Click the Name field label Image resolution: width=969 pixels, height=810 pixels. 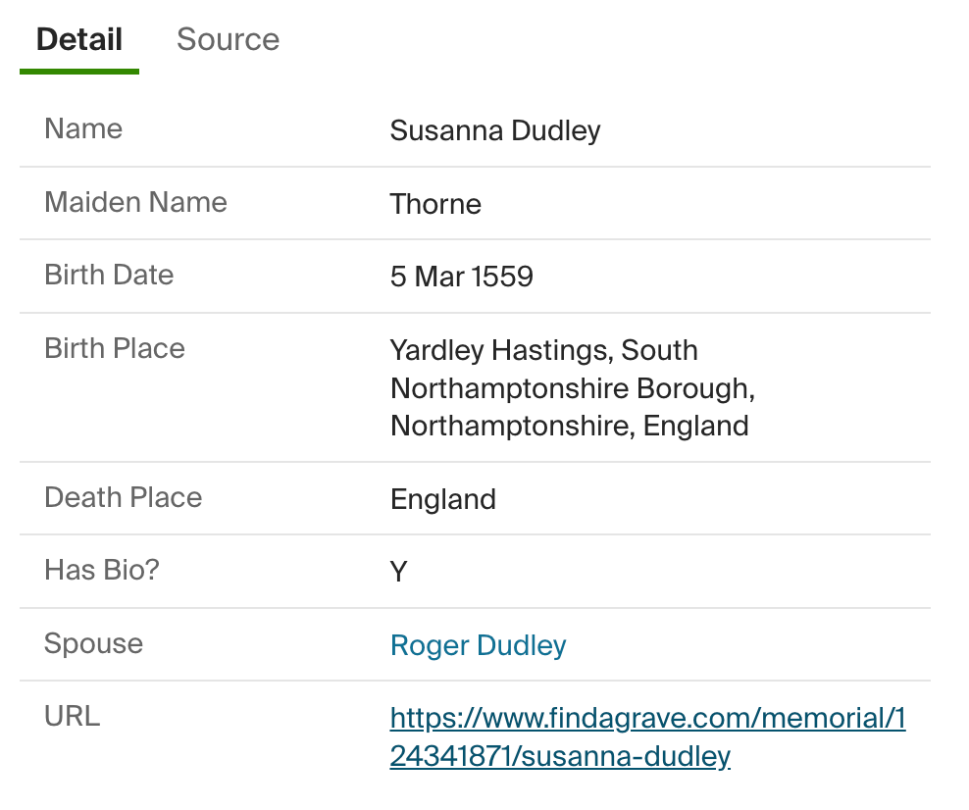(83, 128)
